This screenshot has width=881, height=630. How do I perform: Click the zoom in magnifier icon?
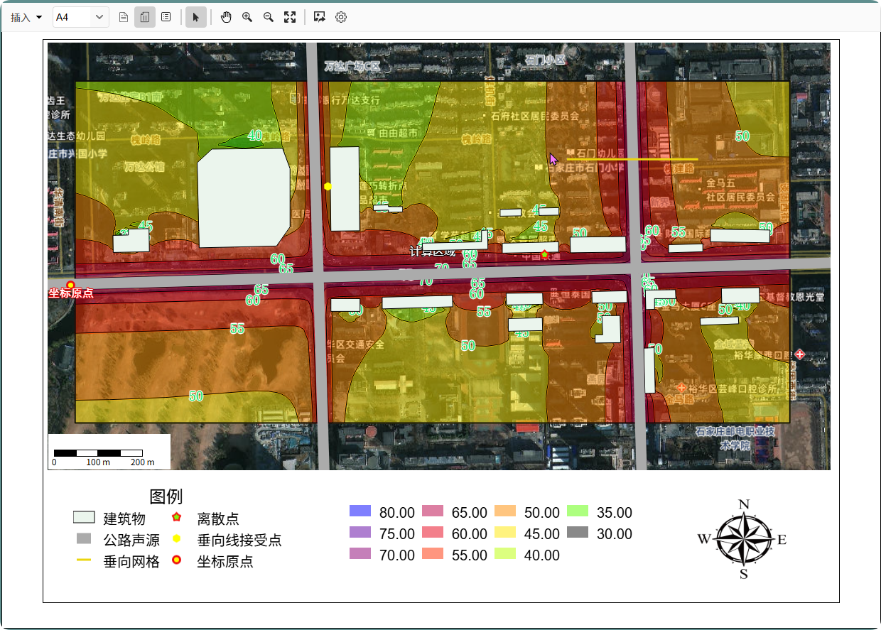click(247, 17)
